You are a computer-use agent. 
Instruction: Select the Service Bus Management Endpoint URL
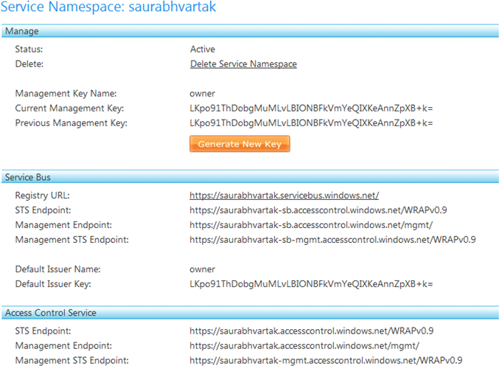click(311, 225)
